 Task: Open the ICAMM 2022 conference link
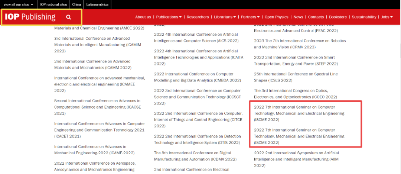[93, 65]
